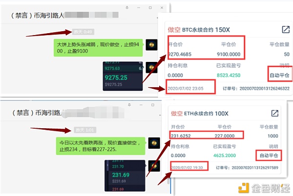Click the ETH order number text
Image resolution: width=293 pixels, height=196 pixels.
click(x=247, y=168)
